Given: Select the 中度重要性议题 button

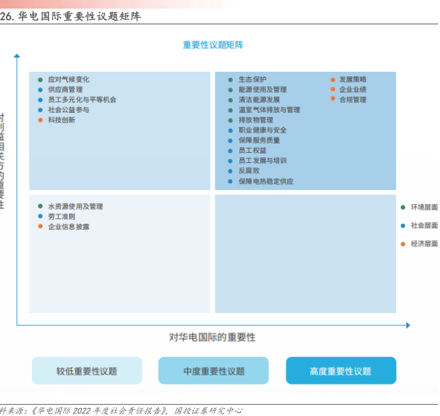Looking at the screenshot, I should [x=213, y=371].
